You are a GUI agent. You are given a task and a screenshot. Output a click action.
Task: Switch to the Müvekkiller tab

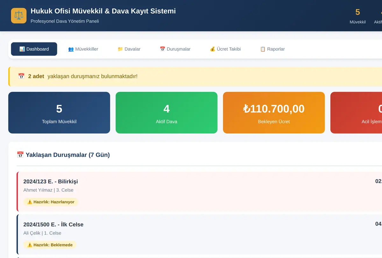point(83,49)
